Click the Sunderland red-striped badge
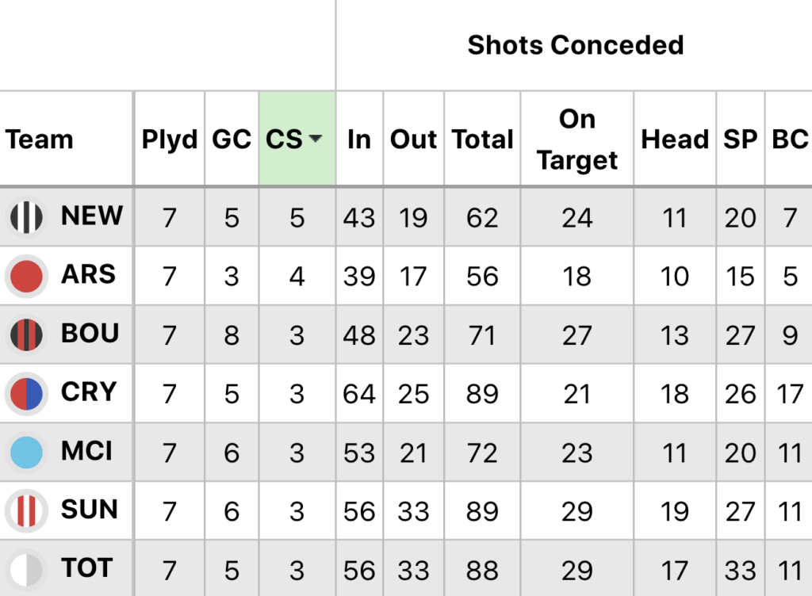This screenshot has width=812, height=596. [x=27, y=510]
